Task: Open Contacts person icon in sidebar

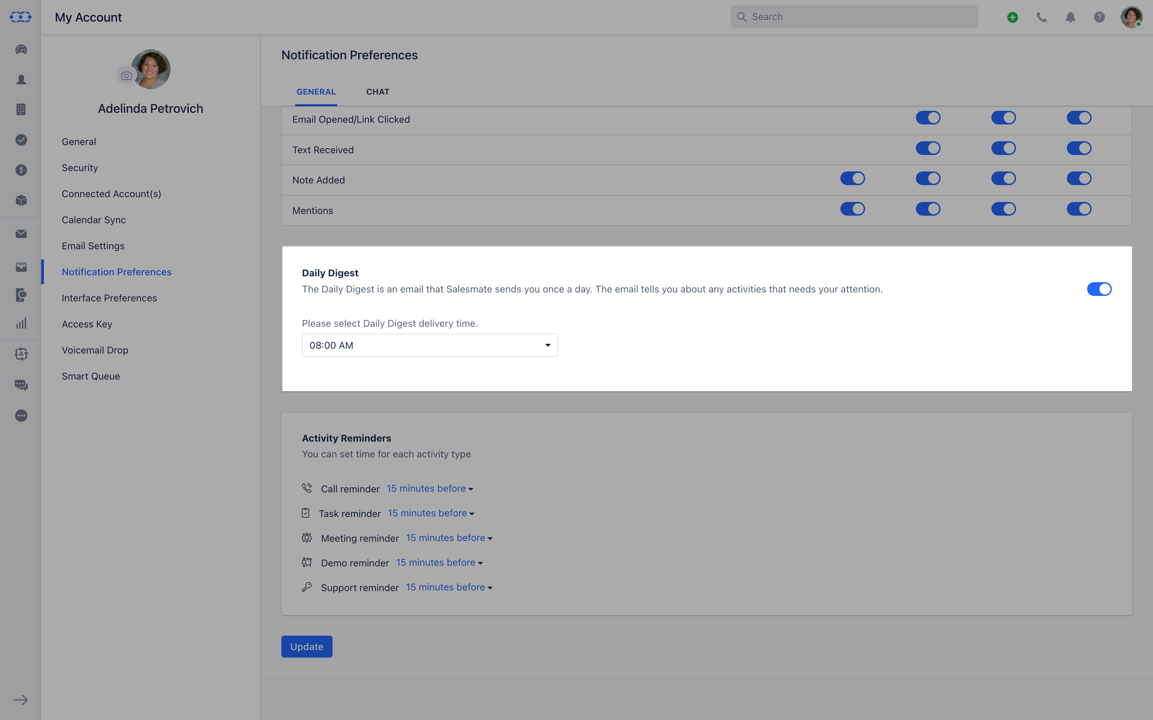Action: click(x=21, y=80)
